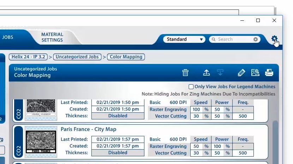Clear search using the X icon
The height and width of the screenshot is (164, 293).
coord(256,39)
